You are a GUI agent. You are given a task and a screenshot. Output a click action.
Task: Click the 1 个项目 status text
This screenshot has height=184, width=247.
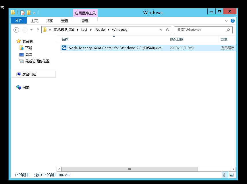pos(22,175)
